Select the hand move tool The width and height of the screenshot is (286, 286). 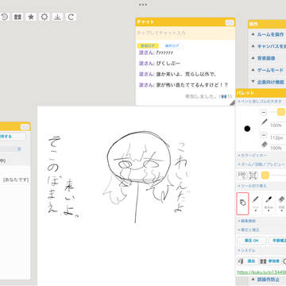tap(242, 203)
